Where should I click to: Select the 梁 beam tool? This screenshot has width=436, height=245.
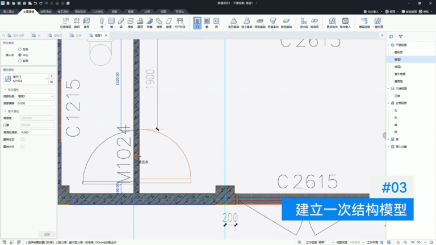coord(121,23)
